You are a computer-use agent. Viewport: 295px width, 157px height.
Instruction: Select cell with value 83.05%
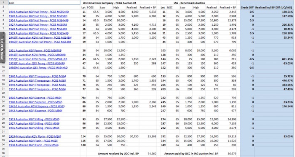pyautogui.click(x=274, y=136)
